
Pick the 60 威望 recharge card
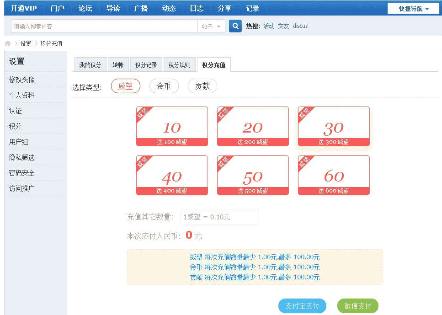(x=334, y=176)
